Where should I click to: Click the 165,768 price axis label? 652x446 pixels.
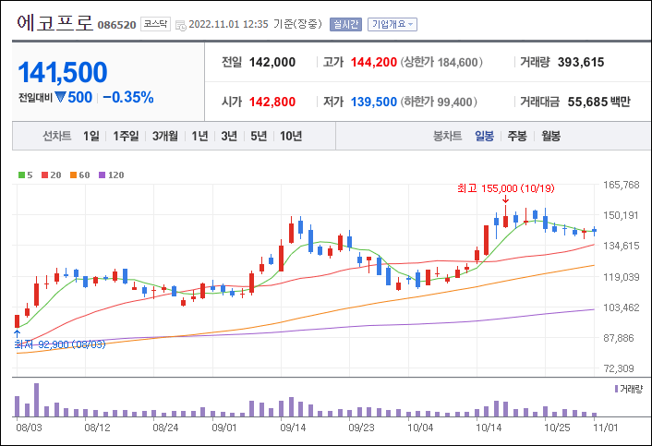(622, 185)
